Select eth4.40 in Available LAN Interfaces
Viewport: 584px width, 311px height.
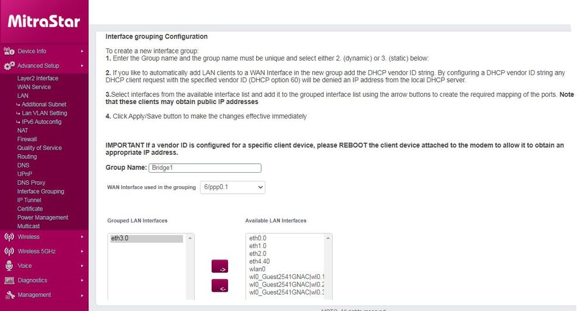(260, 261)
